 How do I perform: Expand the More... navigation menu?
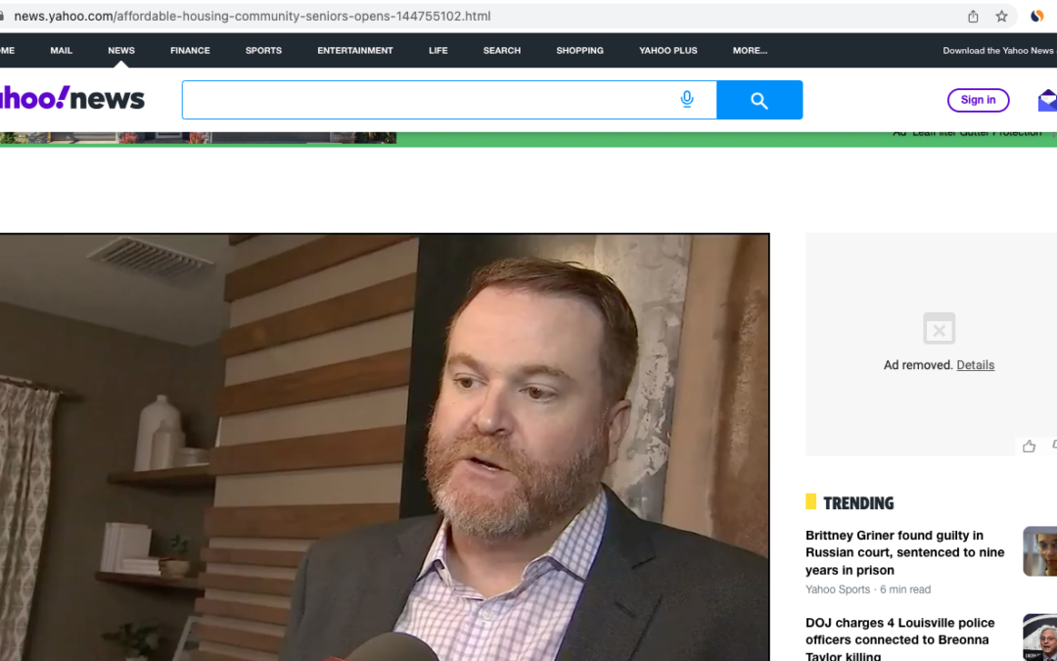[x=751, y=51]
